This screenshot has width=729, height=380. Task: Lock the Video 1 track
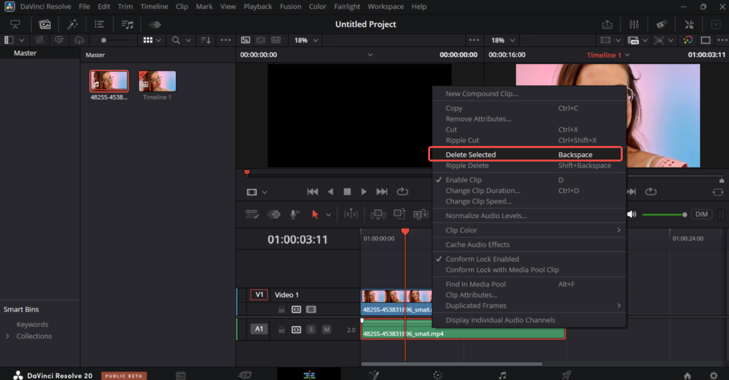pyautogui.click(x=281, y=309)
